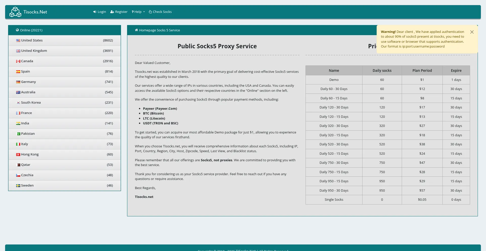Open the Check Socks tool
Viewport: 486px width, 251px height.
point(160,12)
